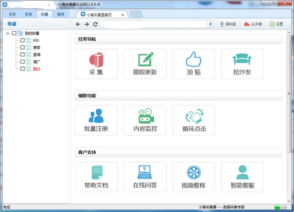The height and width of the screenshot is (212, 294).
Task: Go back with the left arrow
Action: (x=78, y=24)
